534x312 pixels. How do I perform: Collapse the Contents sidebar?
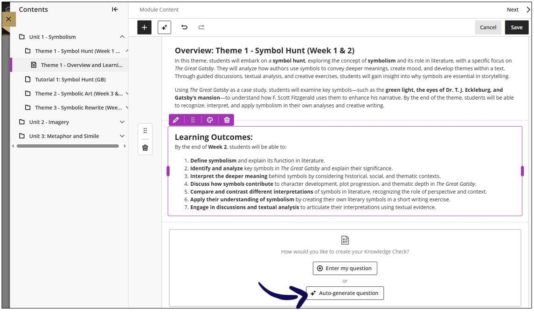coord(115,9)
